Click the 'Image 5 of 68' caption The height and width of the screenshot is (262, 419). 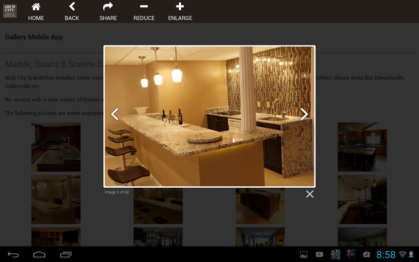tap(117, 192)
